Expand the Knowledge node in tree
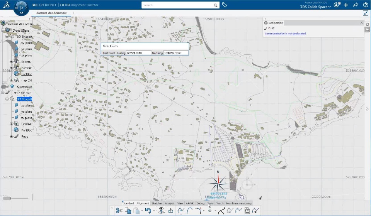This screenshot has height=216, width=371. coord(7,86)
